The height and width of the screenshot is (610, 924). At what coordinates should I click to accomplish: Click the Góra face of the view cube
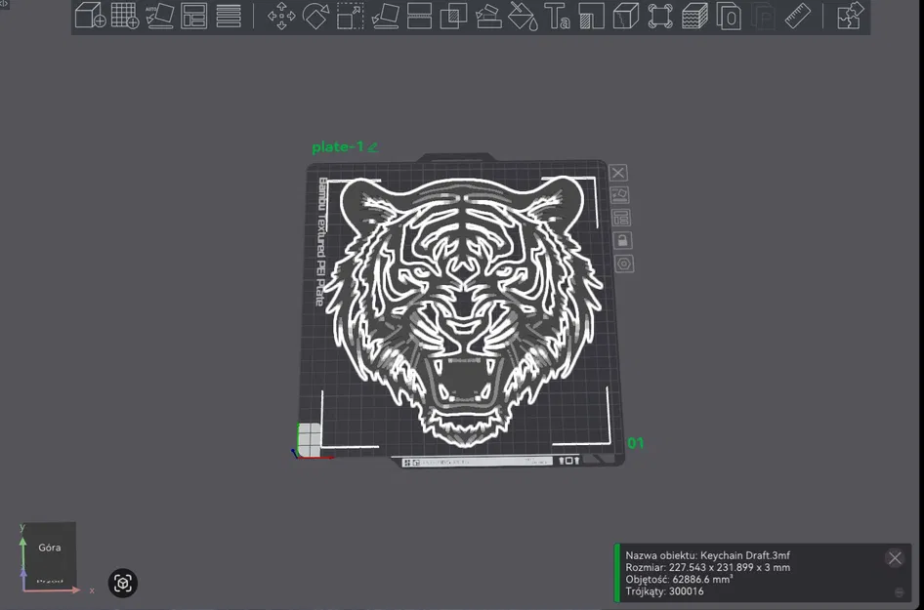click(49, 548)
